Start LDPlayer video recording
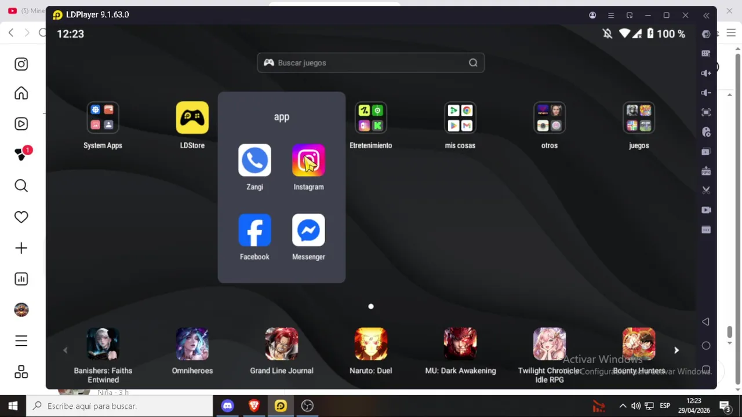742x417 pixels. pos(706,210)
